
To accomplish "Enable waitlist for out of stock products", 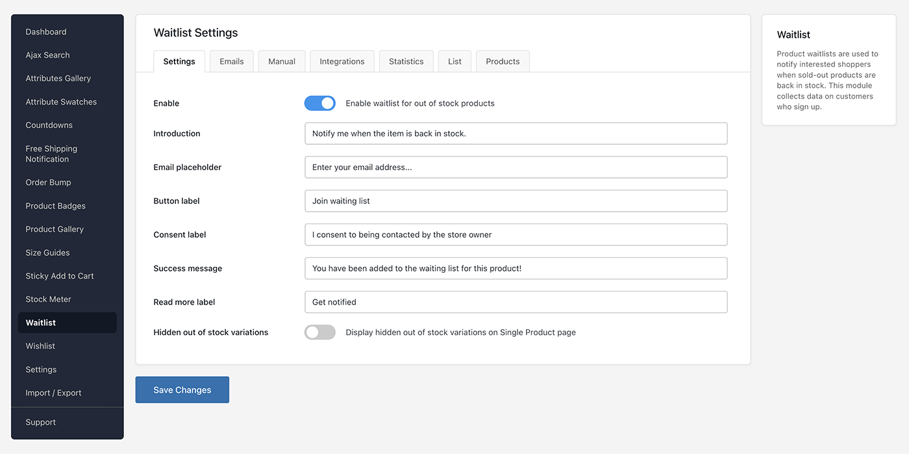I will click(319, 103).
